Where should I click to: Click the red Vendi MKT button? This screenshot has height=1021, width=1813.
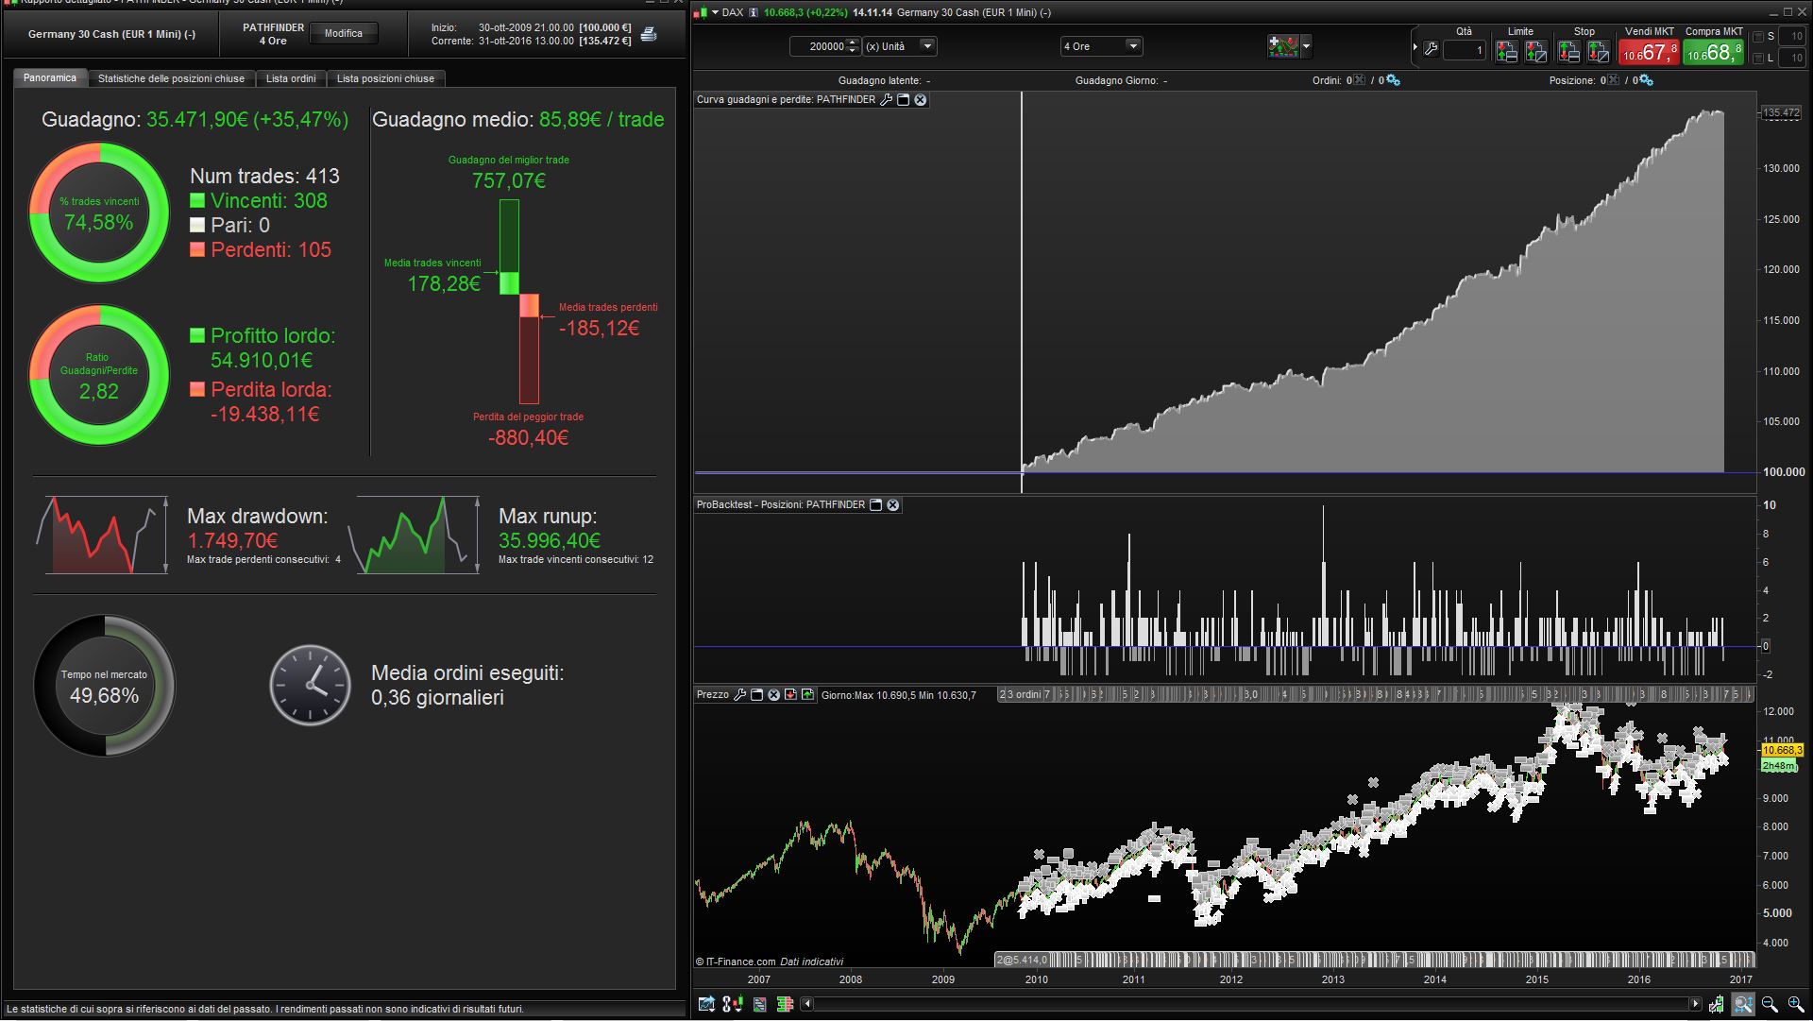1650,51
